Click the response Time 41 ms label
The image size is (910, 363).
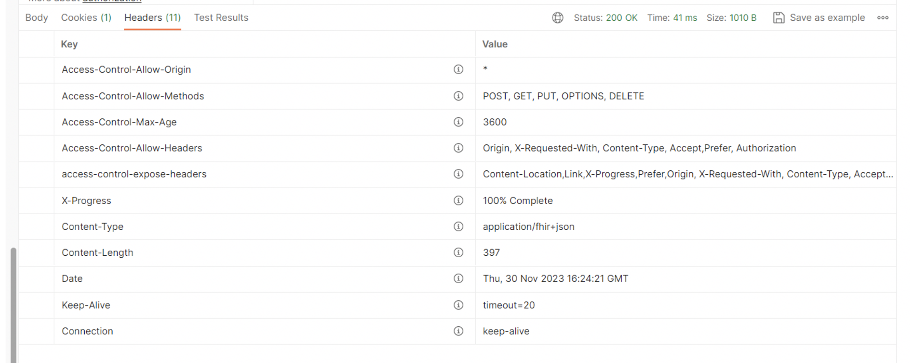(x=672, y=18)
